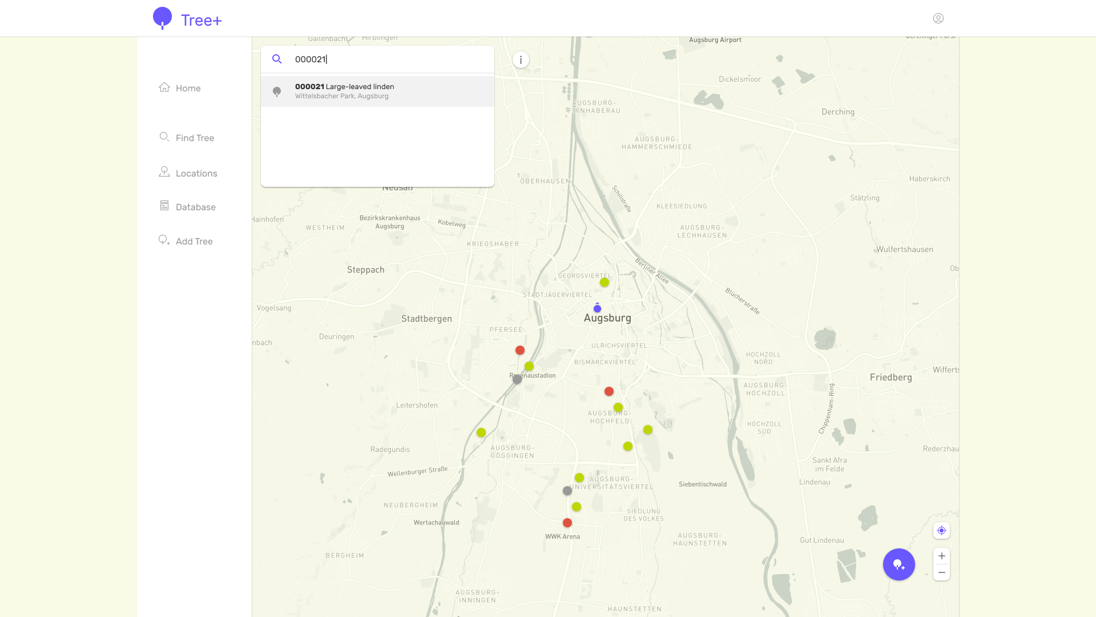
Task: Click the map info icon
Action: pos(521,60)
